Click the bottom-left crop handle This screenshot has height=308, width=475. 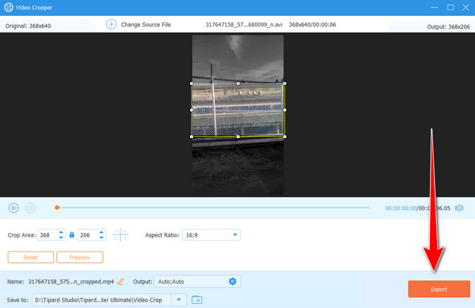click(x=192, y=137)
